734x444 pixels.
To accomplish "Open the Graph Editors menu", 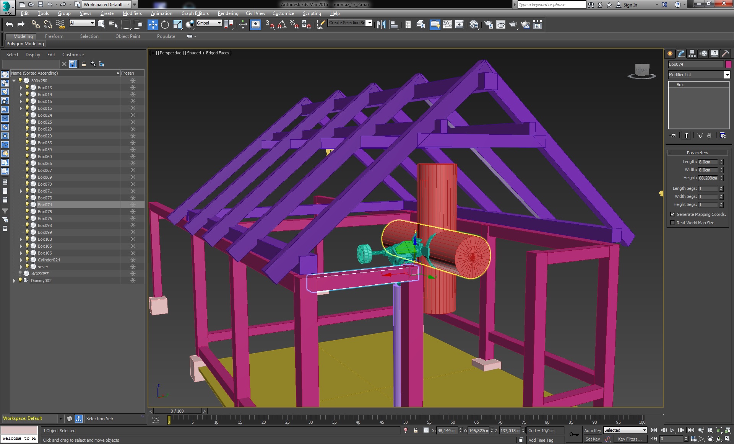I will click(195, 13).
